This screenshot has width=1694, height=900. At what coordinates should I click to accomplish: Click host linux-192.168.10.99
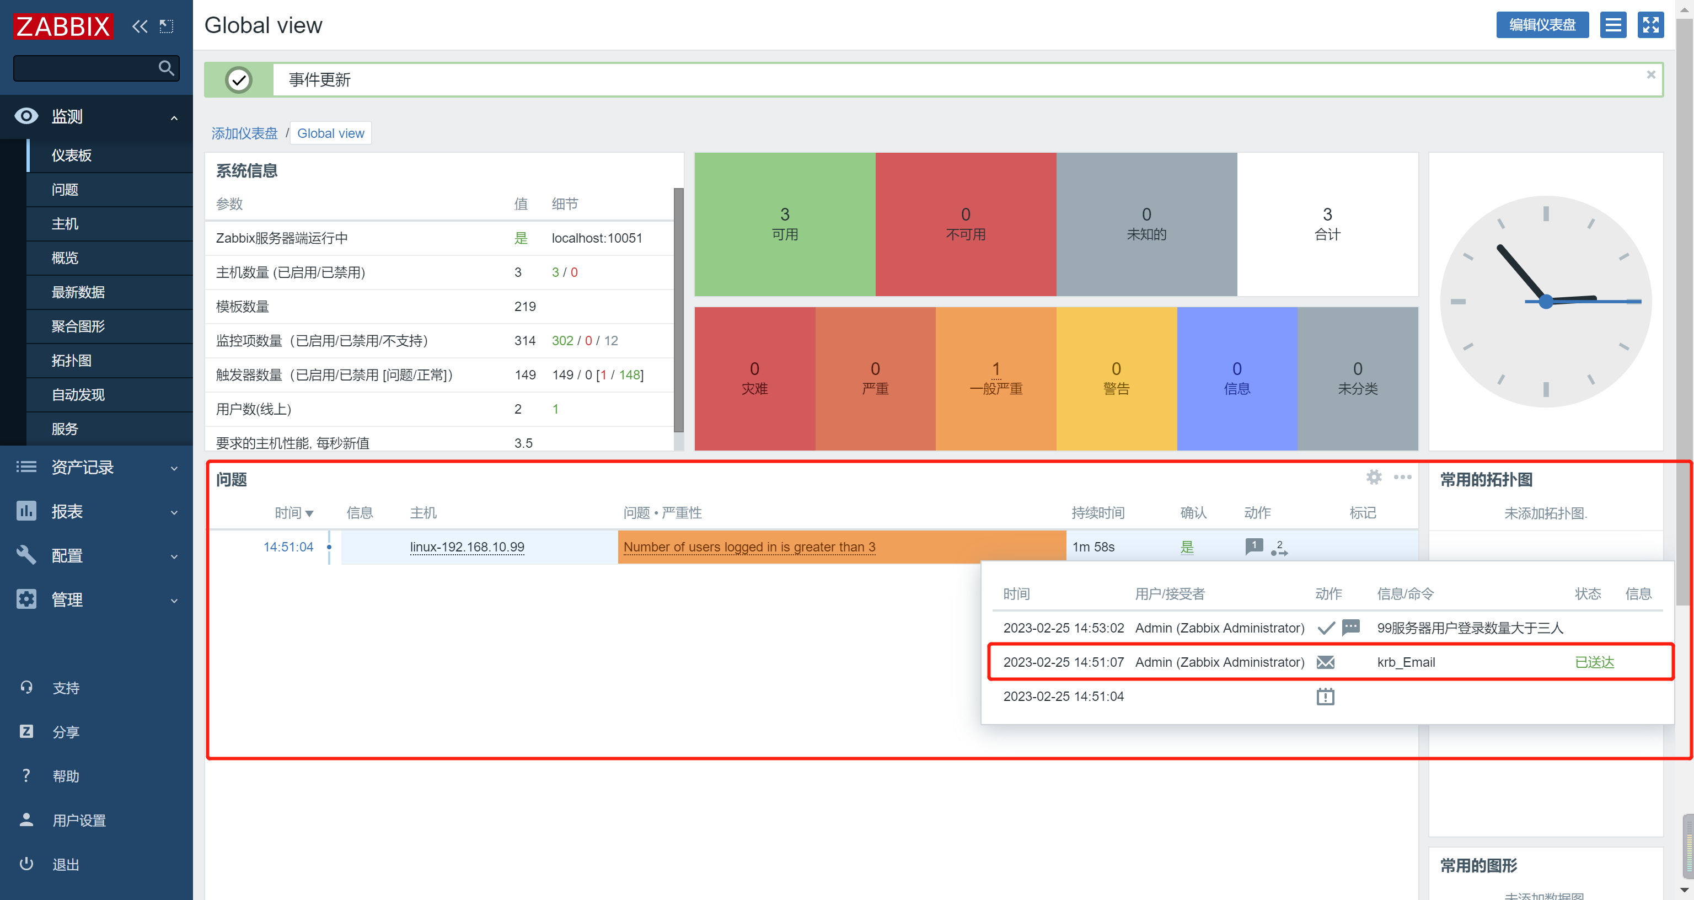467,547
